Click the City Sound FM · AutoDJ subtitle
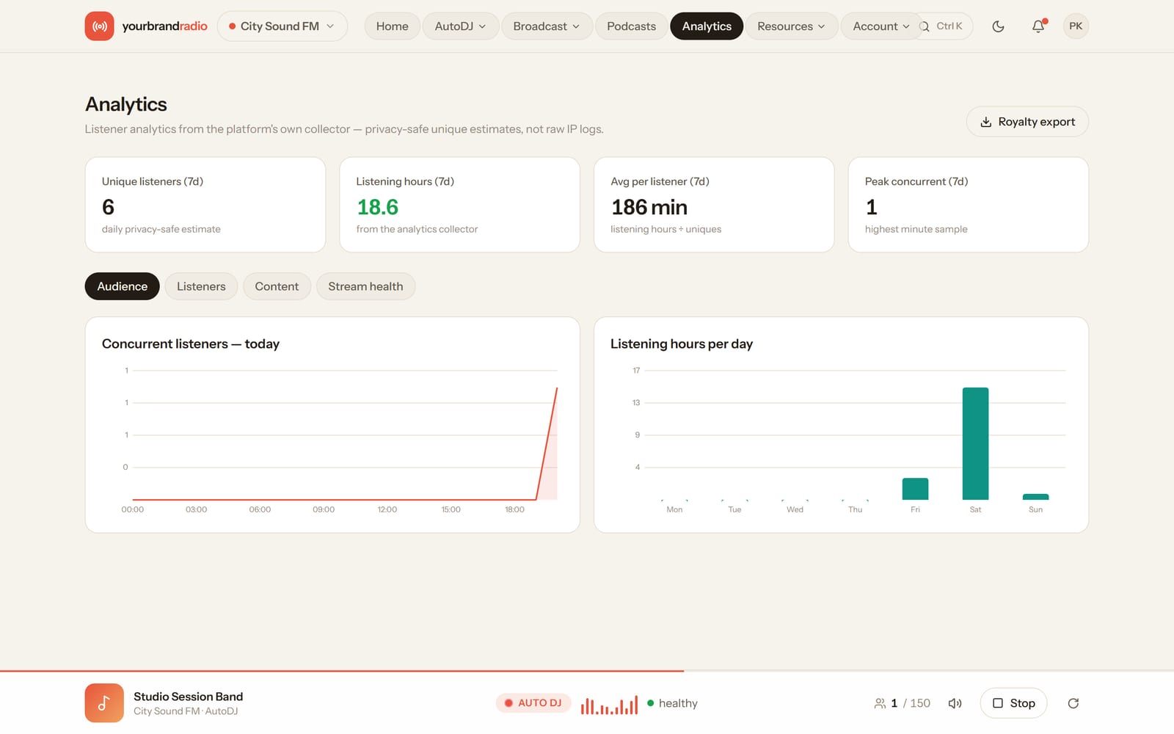 [x=186, y=711]
